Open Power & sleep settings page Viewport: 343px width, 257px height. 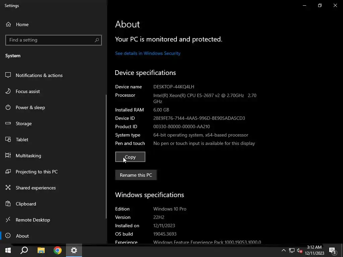click(x=30, y=107)
